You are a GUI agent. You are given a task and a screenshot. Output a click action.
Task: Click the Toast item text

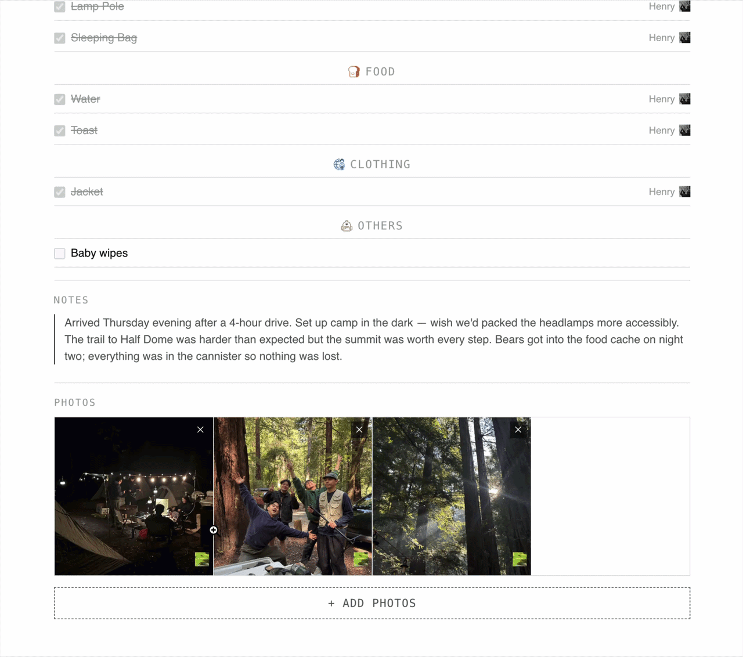click(84, 130)
